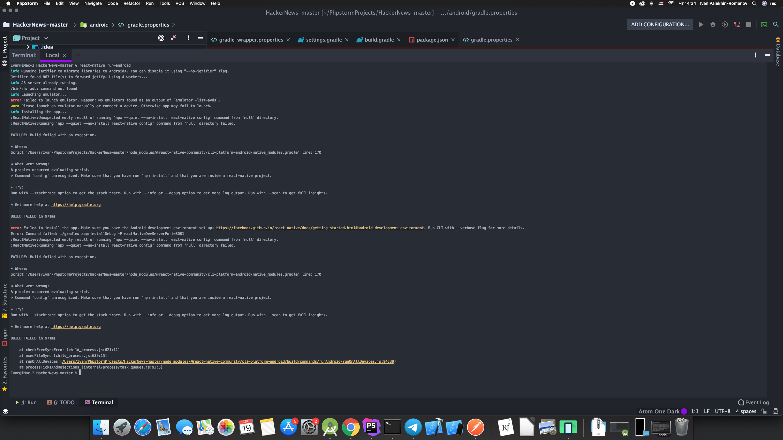Click the Debug bug icon in toolbar
783x440 pixels.
(713, 24)
